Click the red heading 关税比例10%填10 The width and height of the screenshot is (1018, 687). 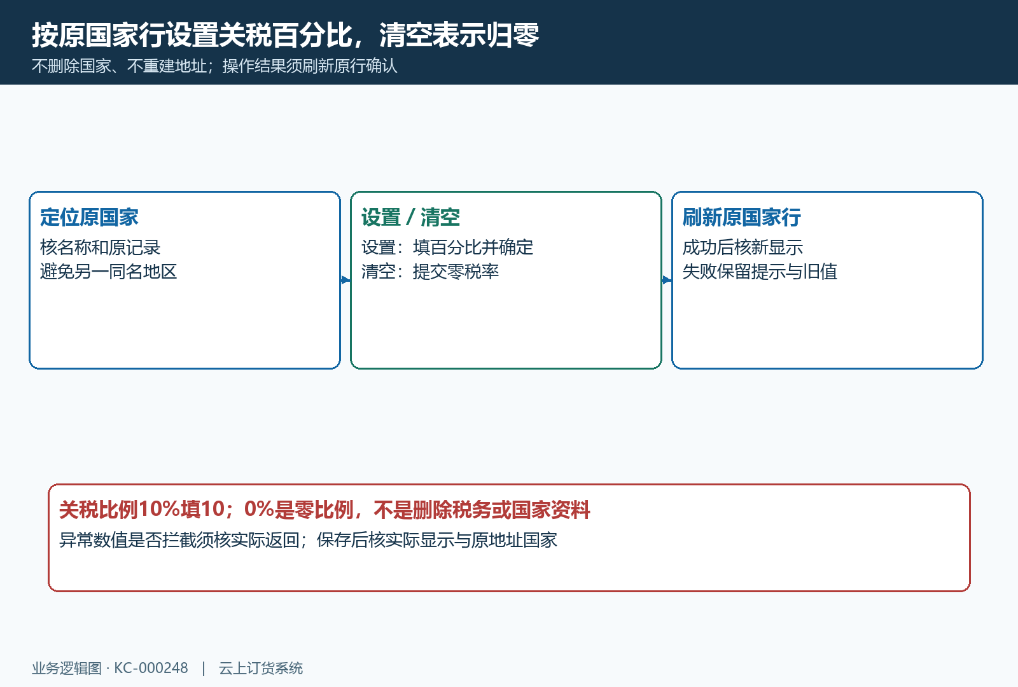click(142, 510)
